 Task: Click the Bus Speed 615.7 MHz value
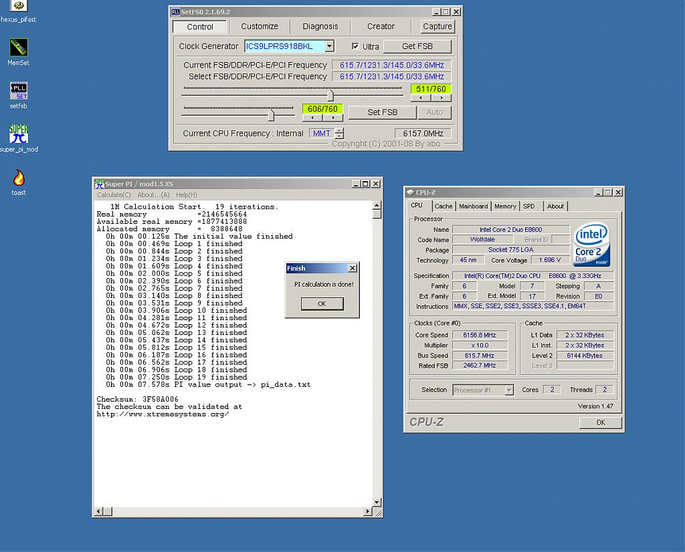point(480,356)
